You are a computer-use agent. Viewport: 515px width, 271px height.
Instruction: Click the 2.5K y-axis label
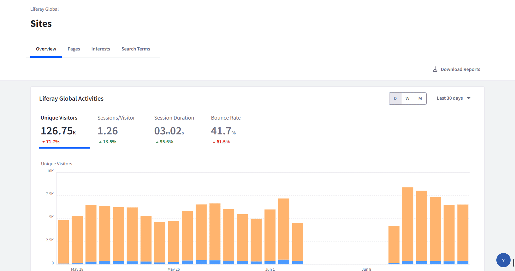[50, 240]
